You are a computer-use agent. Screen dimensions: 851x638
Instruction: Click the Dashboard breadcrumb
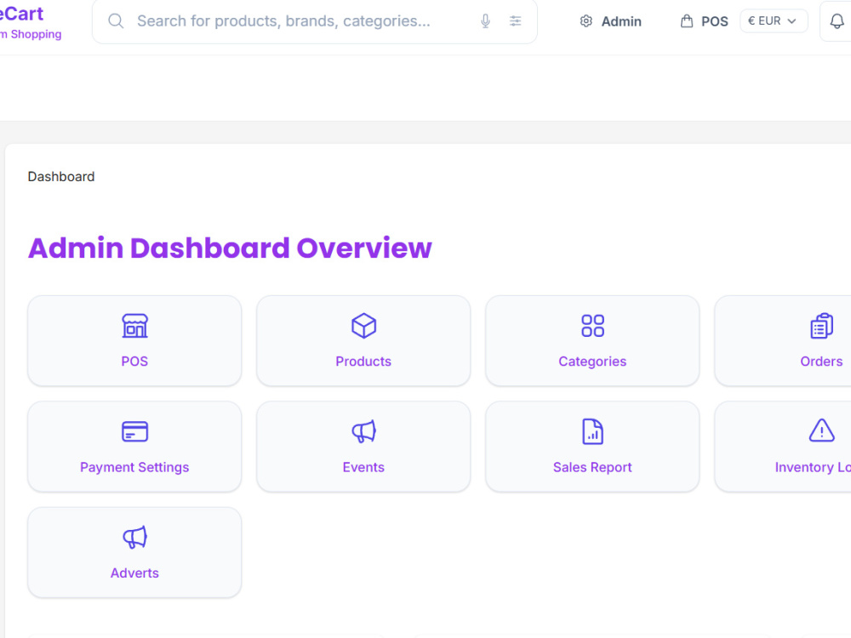click(x=61, y=177)
